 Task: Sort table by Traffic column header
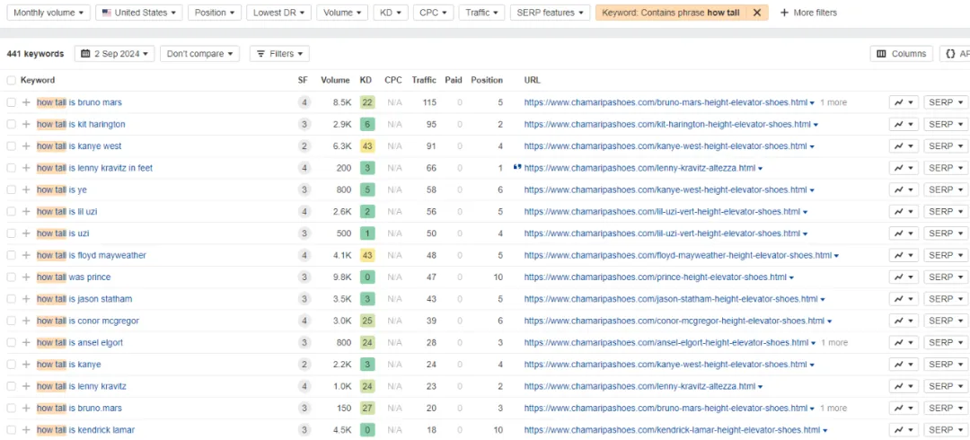[424, 80]
